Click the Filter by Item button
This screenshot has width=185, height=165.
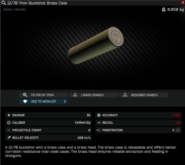coord(43,95)
